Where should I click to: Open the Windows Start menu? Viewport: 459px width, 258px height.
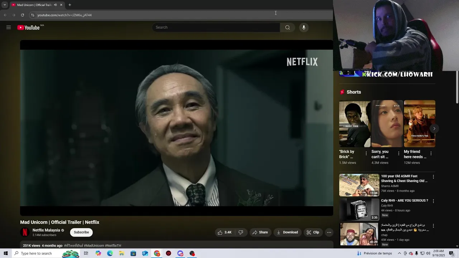[x=5, y=253]
